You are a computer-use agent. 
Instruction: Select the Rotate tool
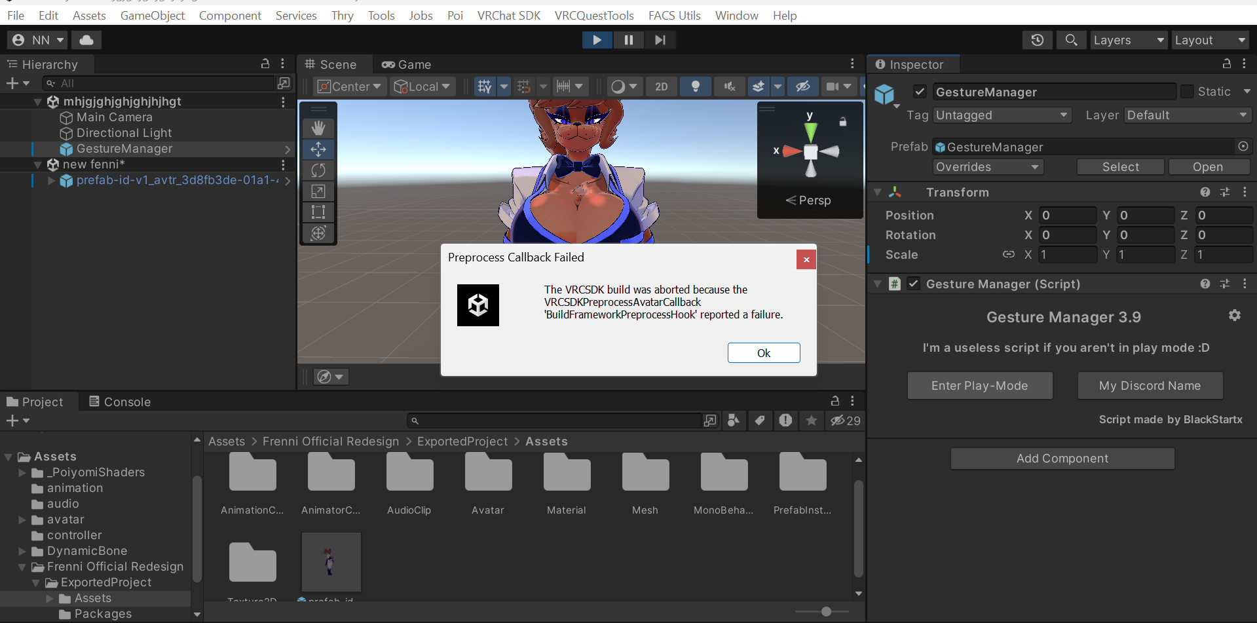318,170
